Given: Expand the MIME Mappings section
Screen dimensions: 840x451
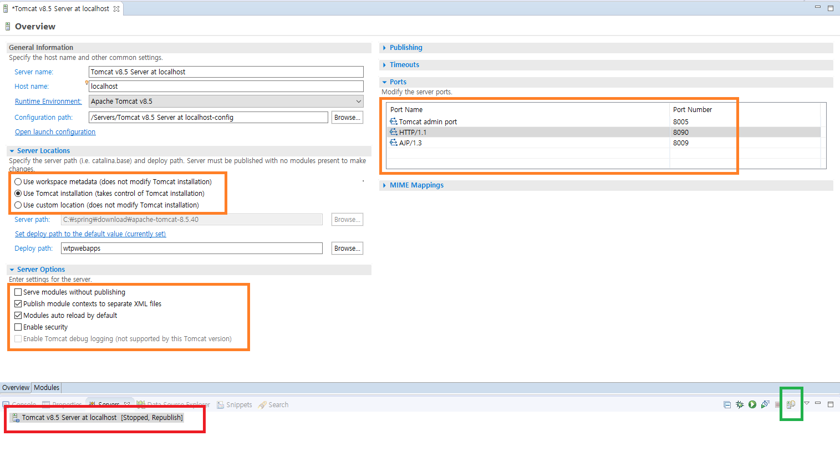Looking at the screenshot, I should point(384,185).
